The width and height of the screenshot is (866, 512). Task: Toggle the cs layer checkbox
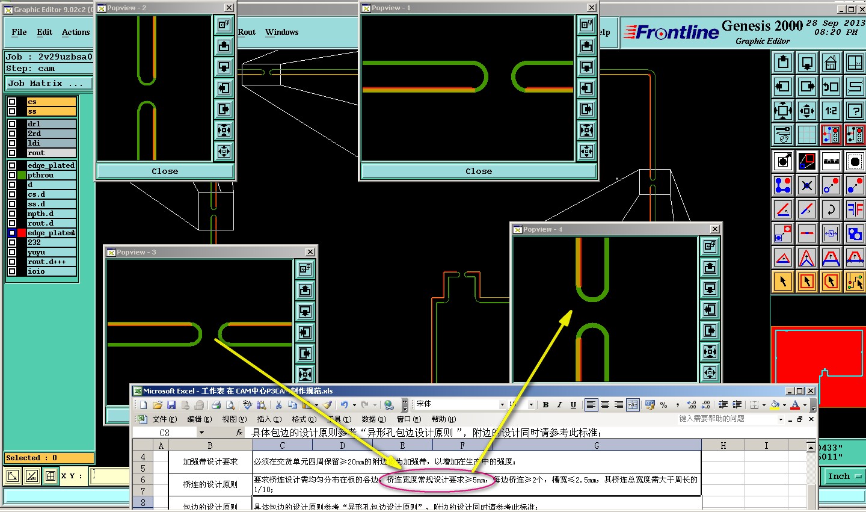(x=11, y=102)
